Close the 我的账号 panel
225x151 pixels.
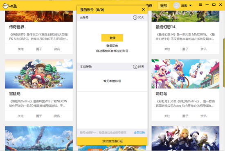tap(143, 9)
